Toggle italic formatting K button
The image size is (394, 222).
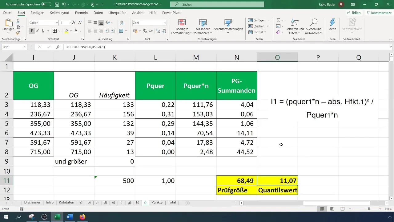37,31
